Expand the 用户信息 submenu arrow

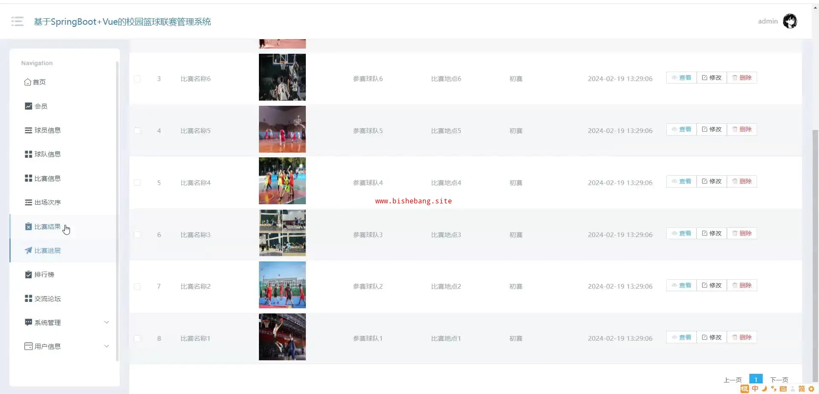pos(107,346)
